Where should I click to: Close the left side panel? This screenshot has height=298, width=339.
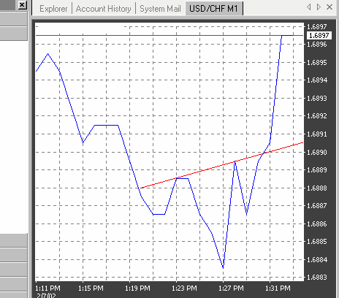[22, 4]
